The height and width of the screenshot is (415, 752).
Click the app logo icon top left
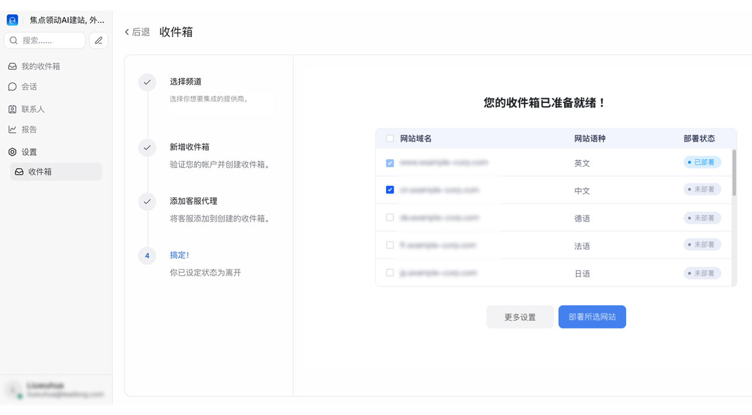pyautogui.click(x=13, y=20)
